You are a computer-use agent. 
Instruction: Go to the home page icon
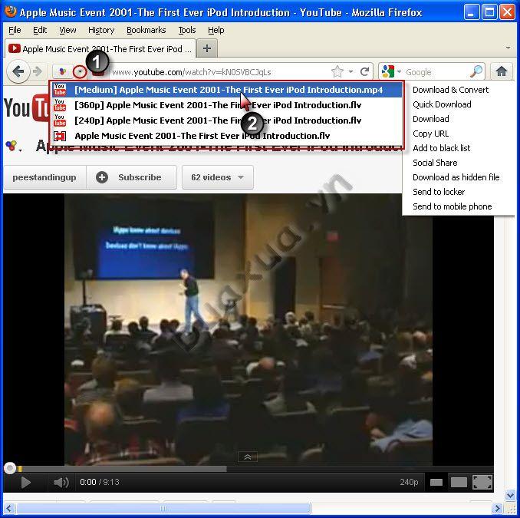502,71
